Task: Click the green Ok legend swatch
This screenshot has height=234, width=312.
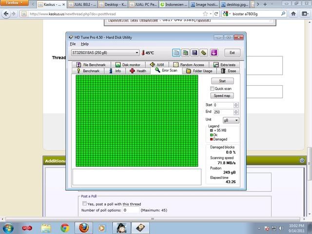Action: (211, 135)
